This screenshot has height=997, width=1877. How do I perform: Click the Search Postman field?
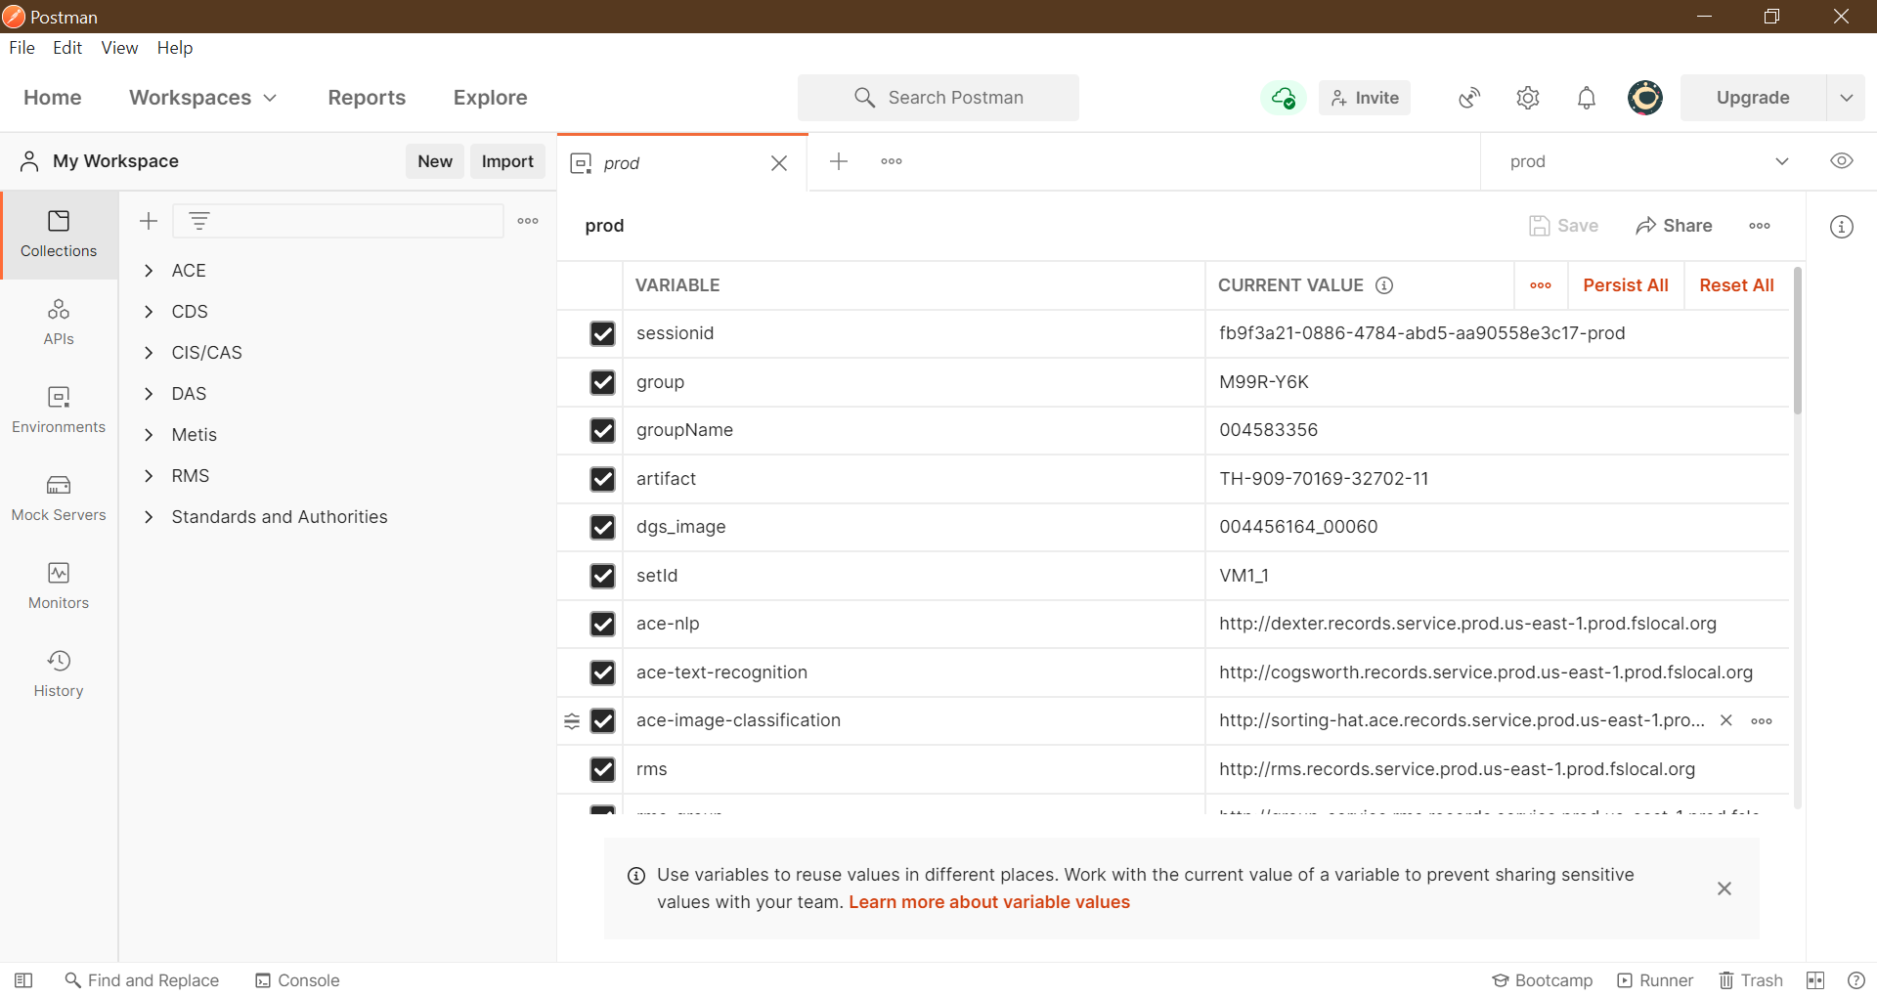point(938,98)
